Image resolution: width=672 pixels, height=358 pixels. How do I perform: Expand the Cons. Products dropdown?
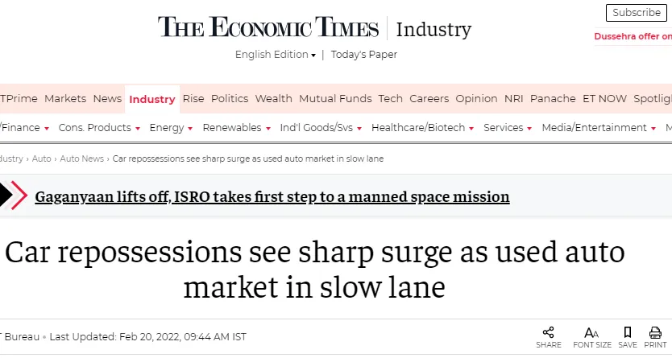99,128
